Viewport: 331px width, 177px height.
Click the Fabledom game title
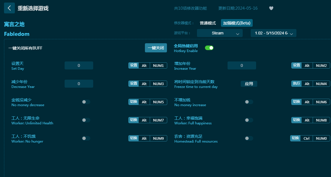click(x=17, y=34)
